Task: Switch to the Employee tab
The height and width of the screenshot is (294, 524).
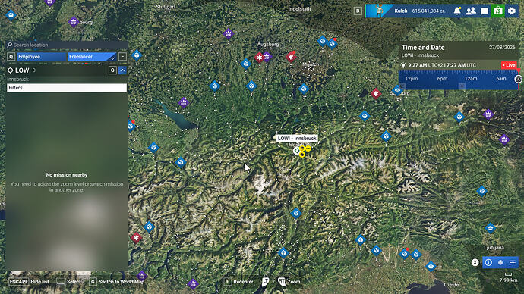Action: [42, 57]
